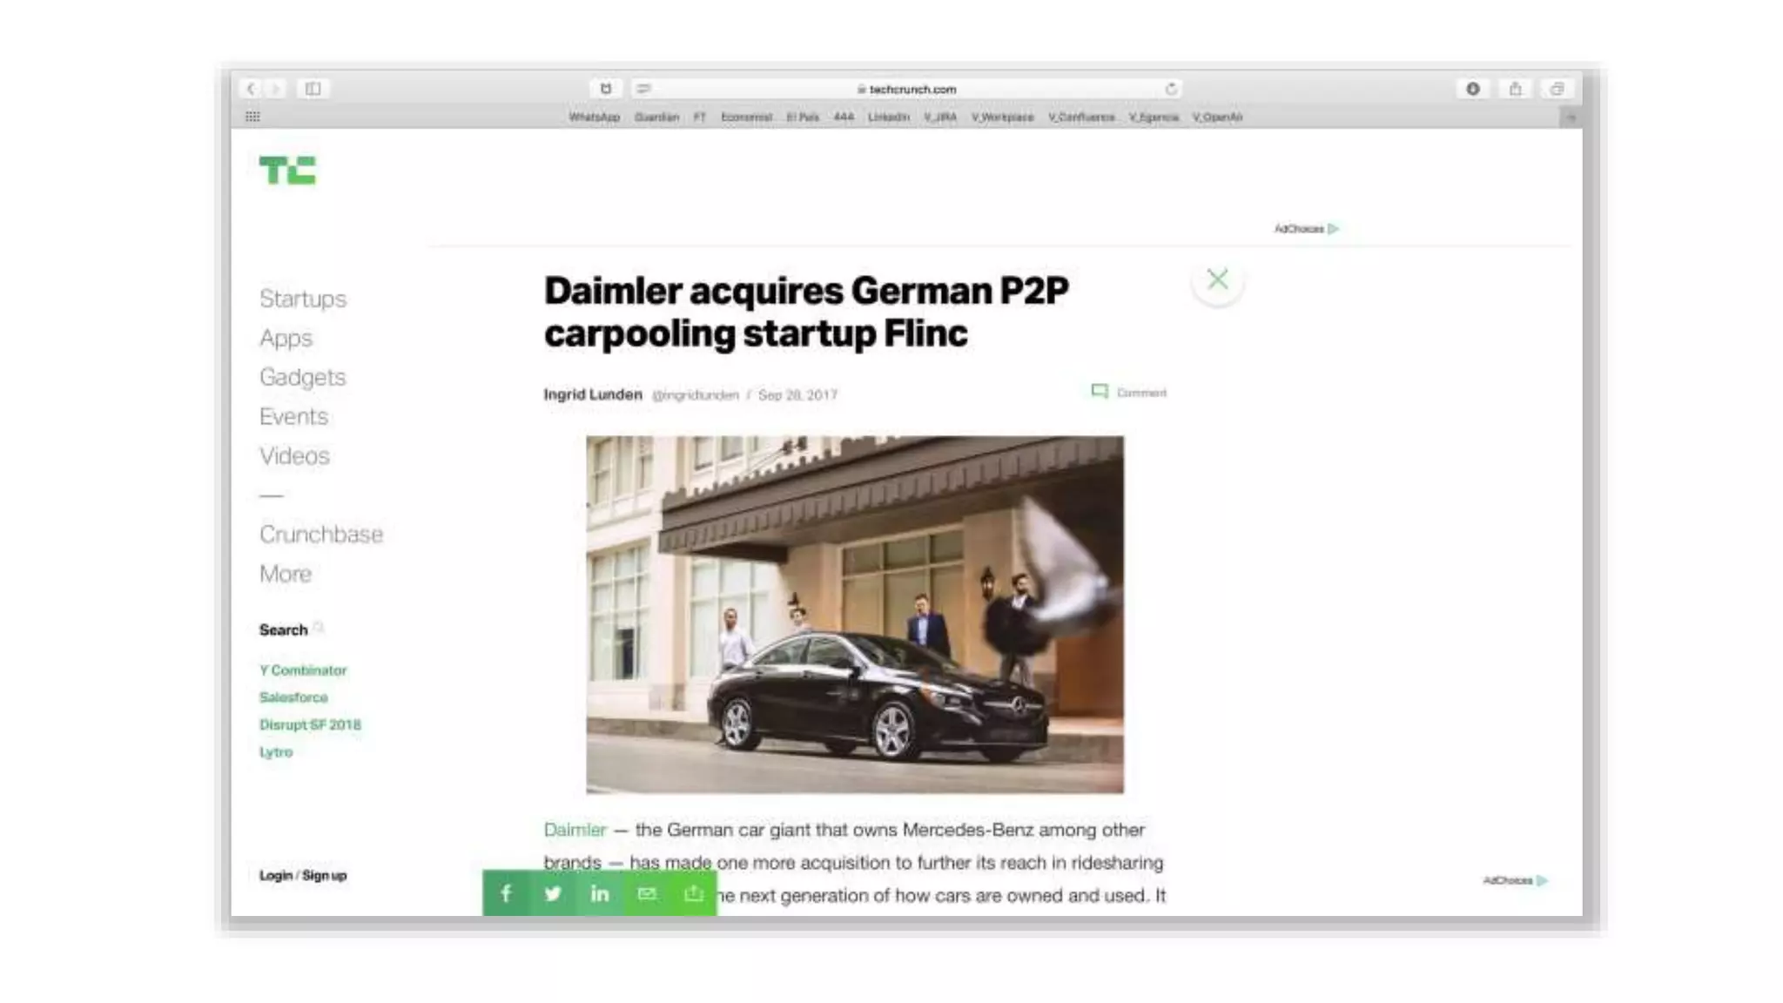Screen dimensions: 1783x1003
Task: Open Y Combinator trending link
Action: coord(302,670)
